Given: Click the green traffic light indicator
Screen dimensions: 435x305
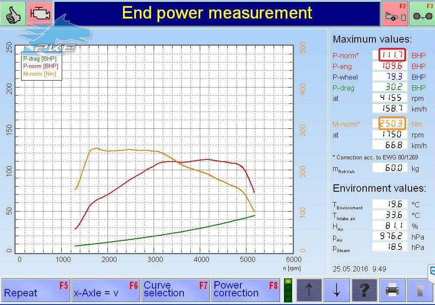Looking at the screenshot, I should click(x=288, y=290).
